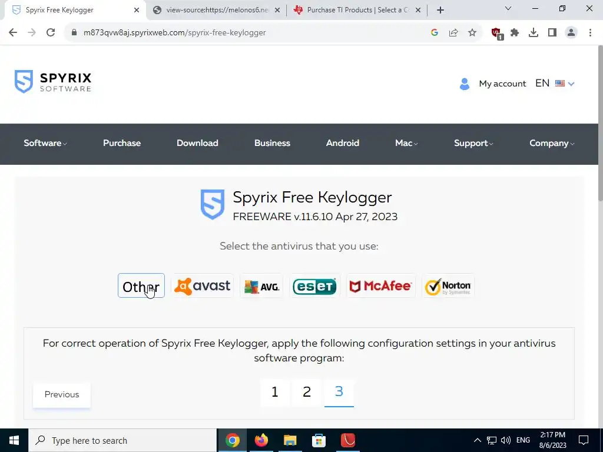The height and width of the screenshot is (452, 603).
Task: Open the uBlock Origin extension icon
Action: (x=496, y=33)
